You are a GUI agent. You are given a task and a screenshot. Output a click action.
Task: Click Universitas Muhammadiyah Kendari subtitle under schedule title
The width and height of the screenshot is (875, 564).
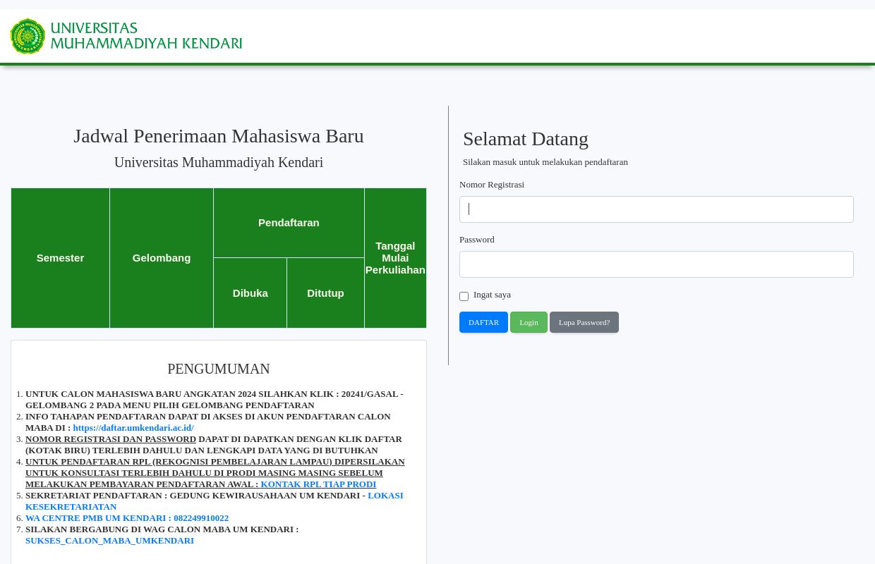tap(219, 163)
